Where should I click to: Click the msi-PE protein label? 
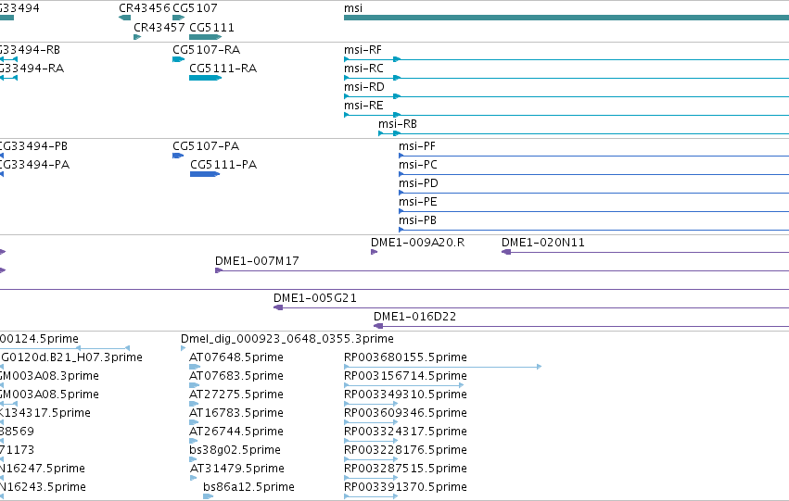click(x=418, y=202)
